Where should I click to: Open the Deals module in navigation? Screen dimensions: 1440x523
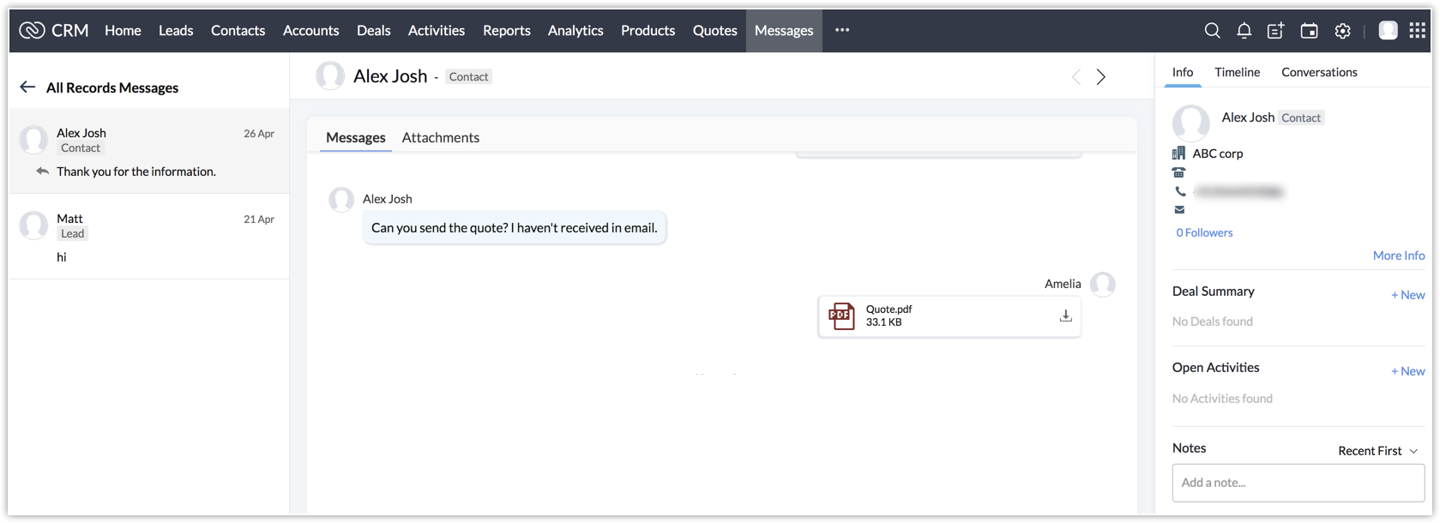[x=373, y=31]
